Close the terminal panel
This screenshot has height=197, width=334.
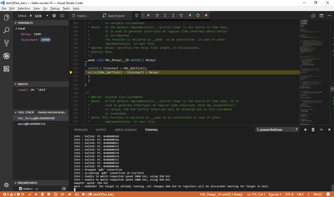pyautogui.click(x=329, y=130)
